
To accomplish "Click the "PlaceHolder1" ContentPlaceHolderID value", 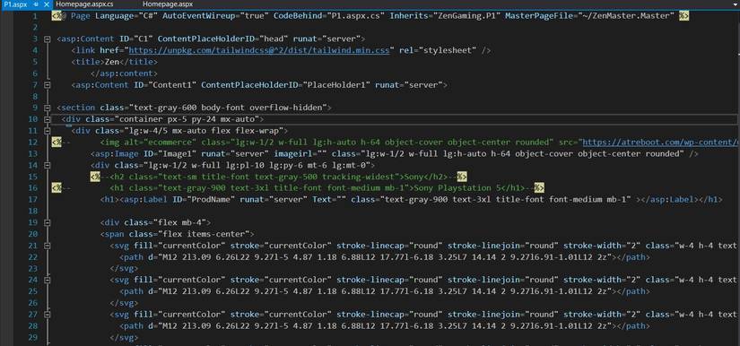I will tap(336, 85).
